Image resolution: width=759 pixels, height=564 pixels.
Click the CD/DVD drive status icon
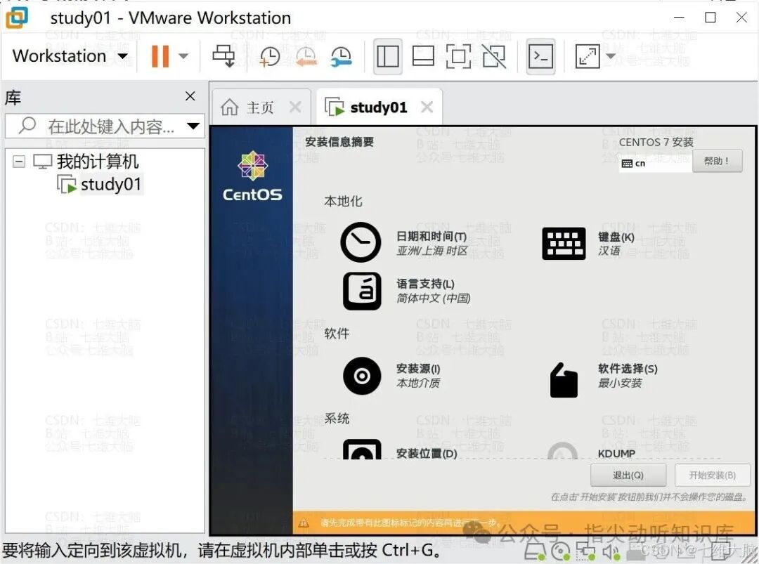561,552
